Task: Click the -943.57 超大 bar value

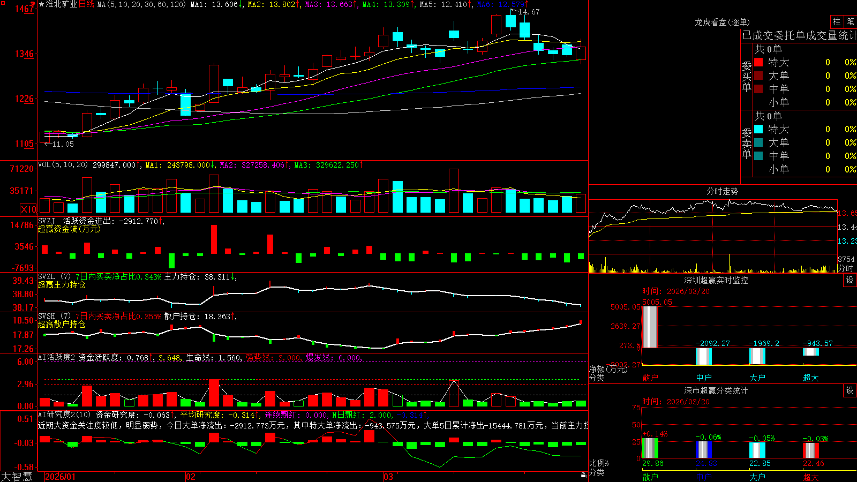Action: coord(818,343)
